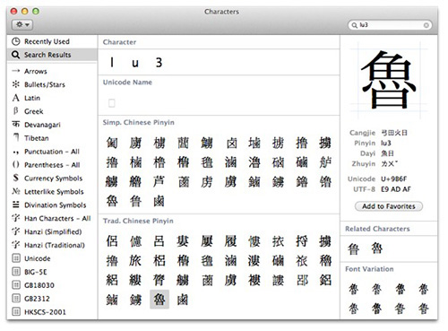
Task: Choose the Greek category
Action: [x=52, y=111]
